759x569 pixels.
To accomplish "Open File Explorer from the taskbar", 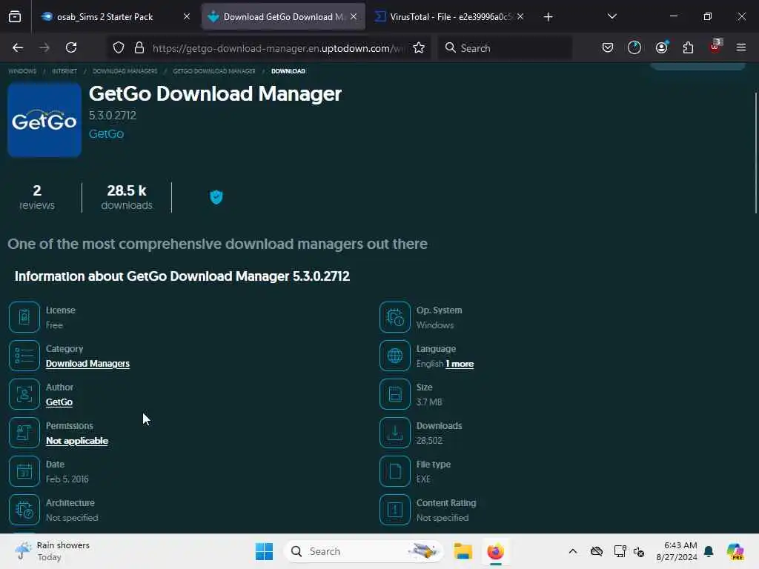I will pyautogui.click(x=463, y=551).
